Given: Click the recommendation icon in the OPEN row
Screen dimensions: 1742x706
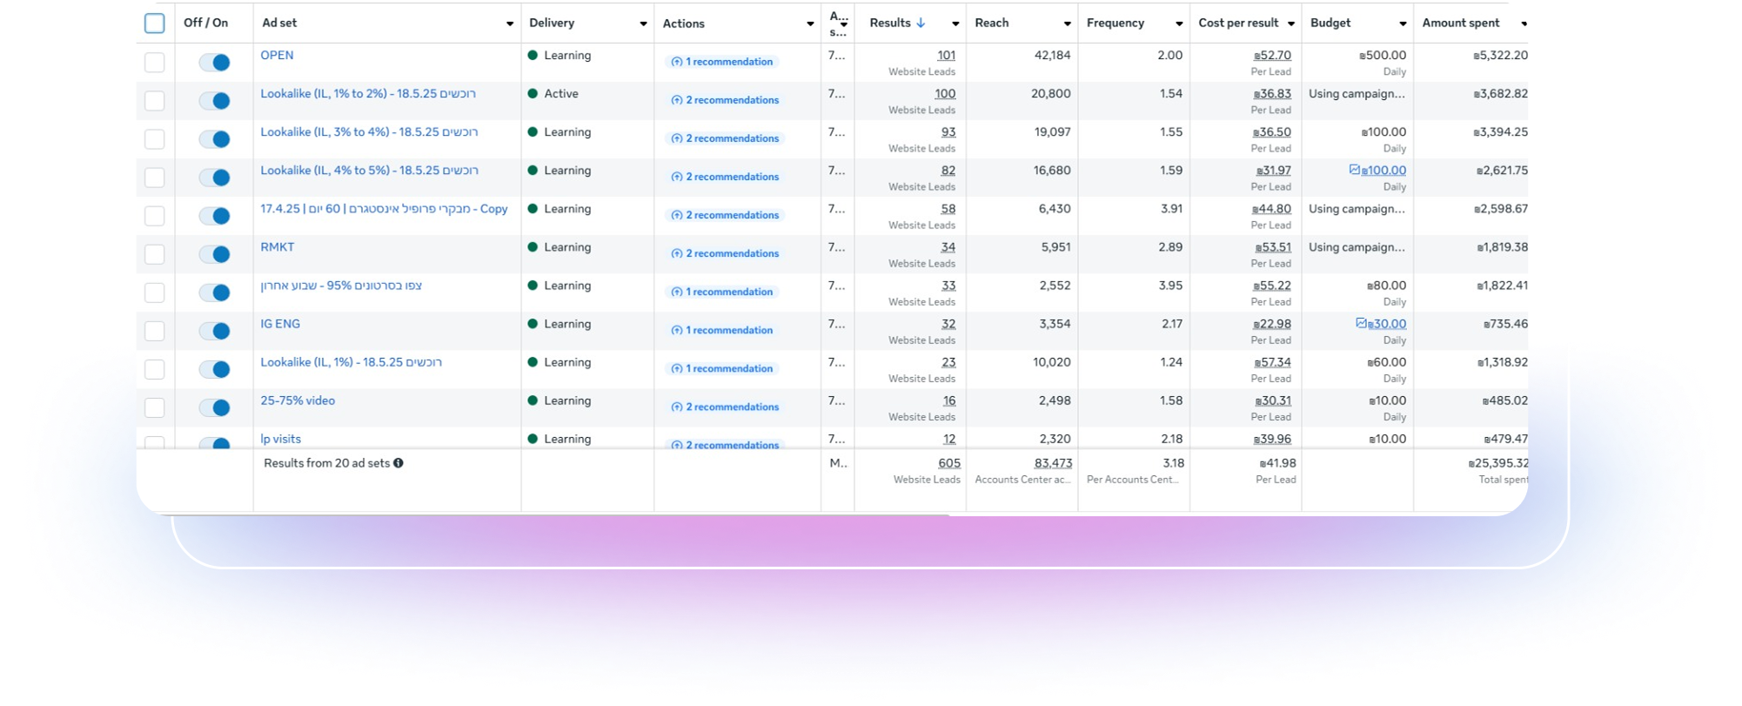Looking at the screenshot, I should (x=676, y=62).
